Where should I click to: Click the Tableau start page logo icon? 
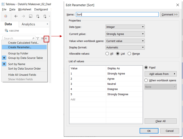(6, 16)
